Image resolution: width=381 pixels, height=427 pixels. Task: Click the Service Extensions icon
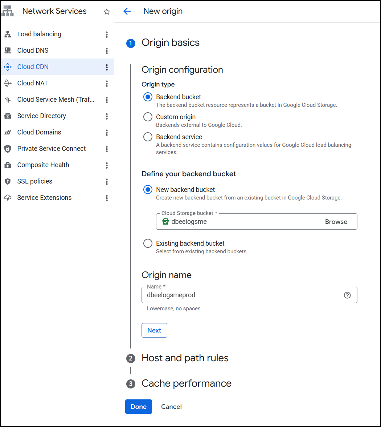8,198
